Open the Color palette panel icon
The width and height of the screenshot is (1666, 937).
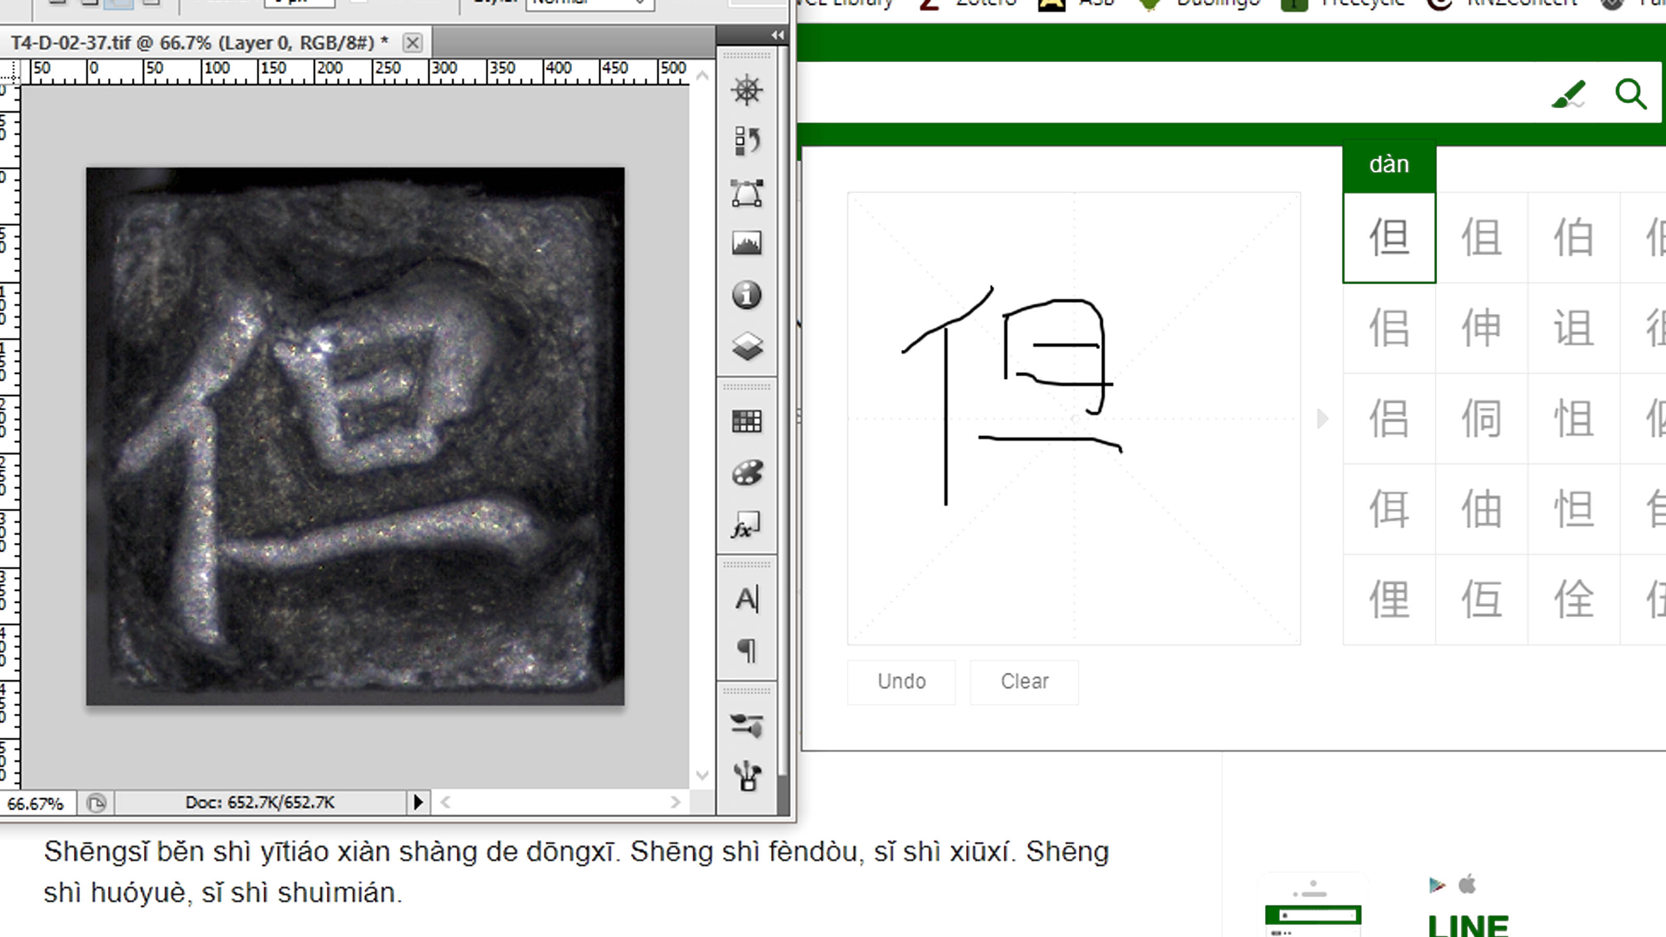747,473
